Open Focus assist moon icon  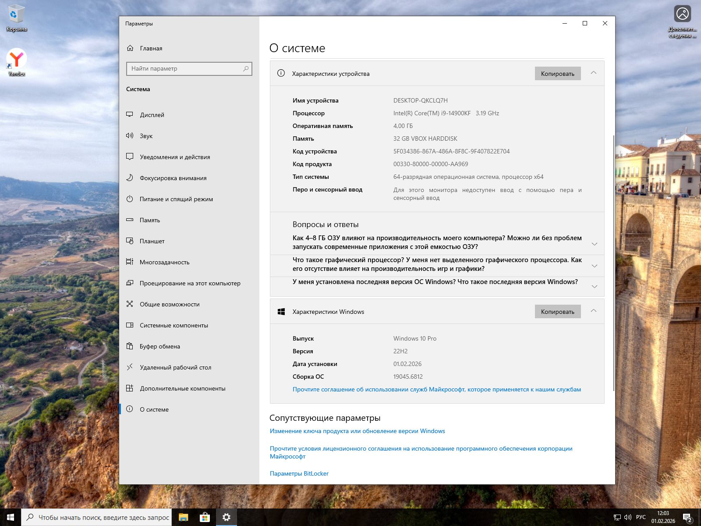130,178
